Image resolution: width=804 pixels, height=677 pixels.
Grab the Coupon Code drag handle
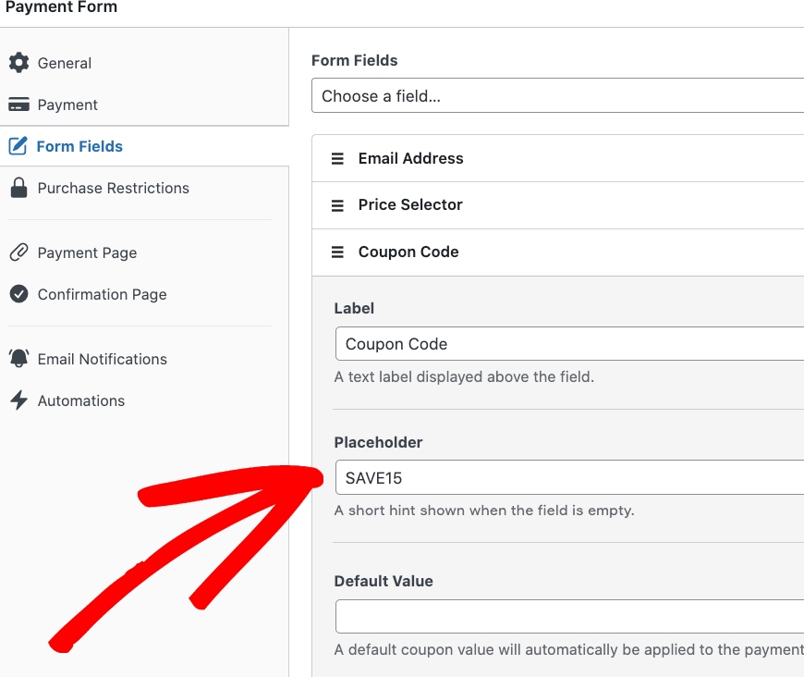point(337,252)
